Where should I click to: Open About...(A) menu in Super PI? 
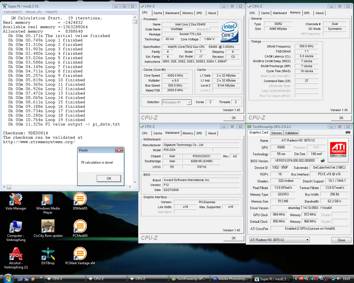point(34,12)
